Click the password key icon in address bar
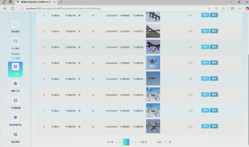This screenshot has width=249, height=147. pos(209,8)
